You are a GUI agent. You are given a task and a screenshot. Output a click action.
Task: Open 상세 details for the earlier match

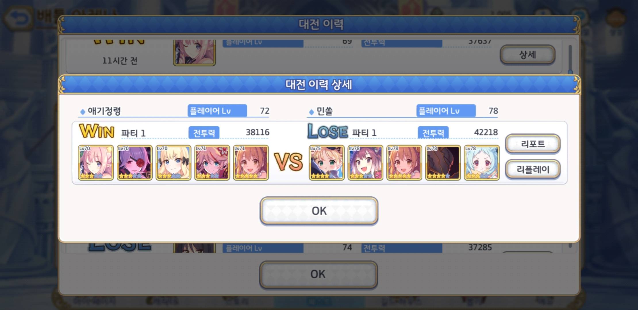coord(527,55)
